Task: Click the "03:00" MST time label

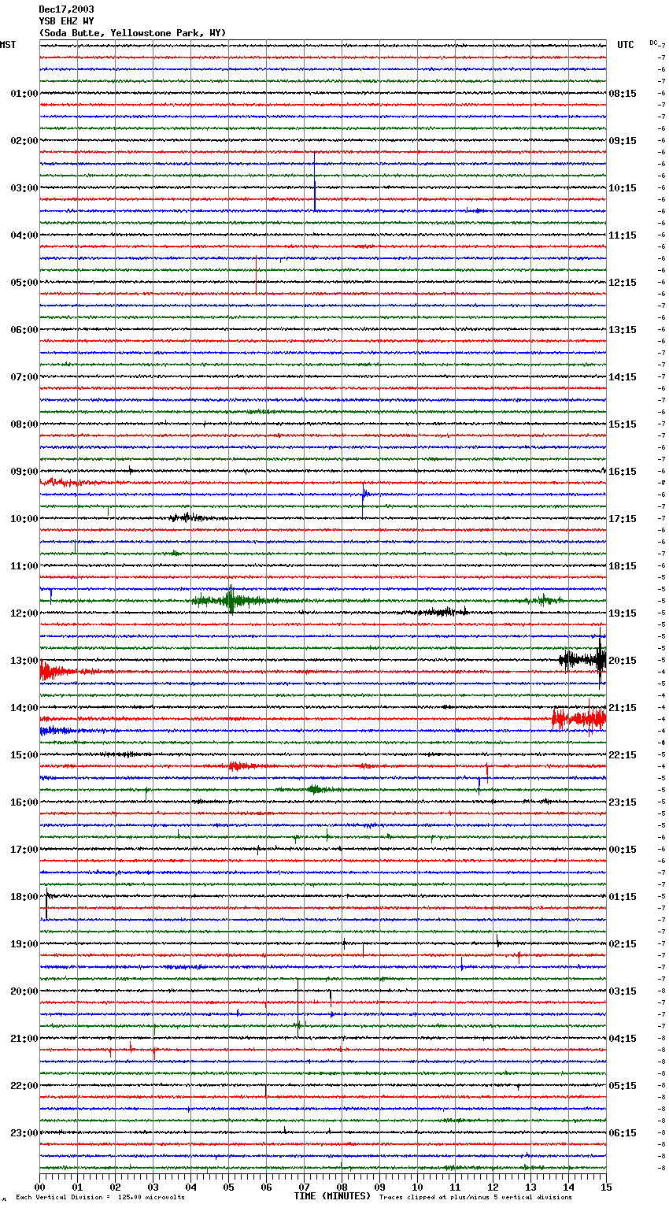Action: tap(24, 188)
